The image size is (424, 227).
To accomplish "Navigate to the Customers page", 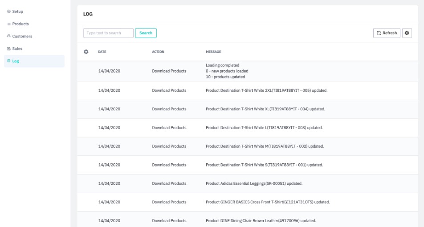I will click(21, 36).
